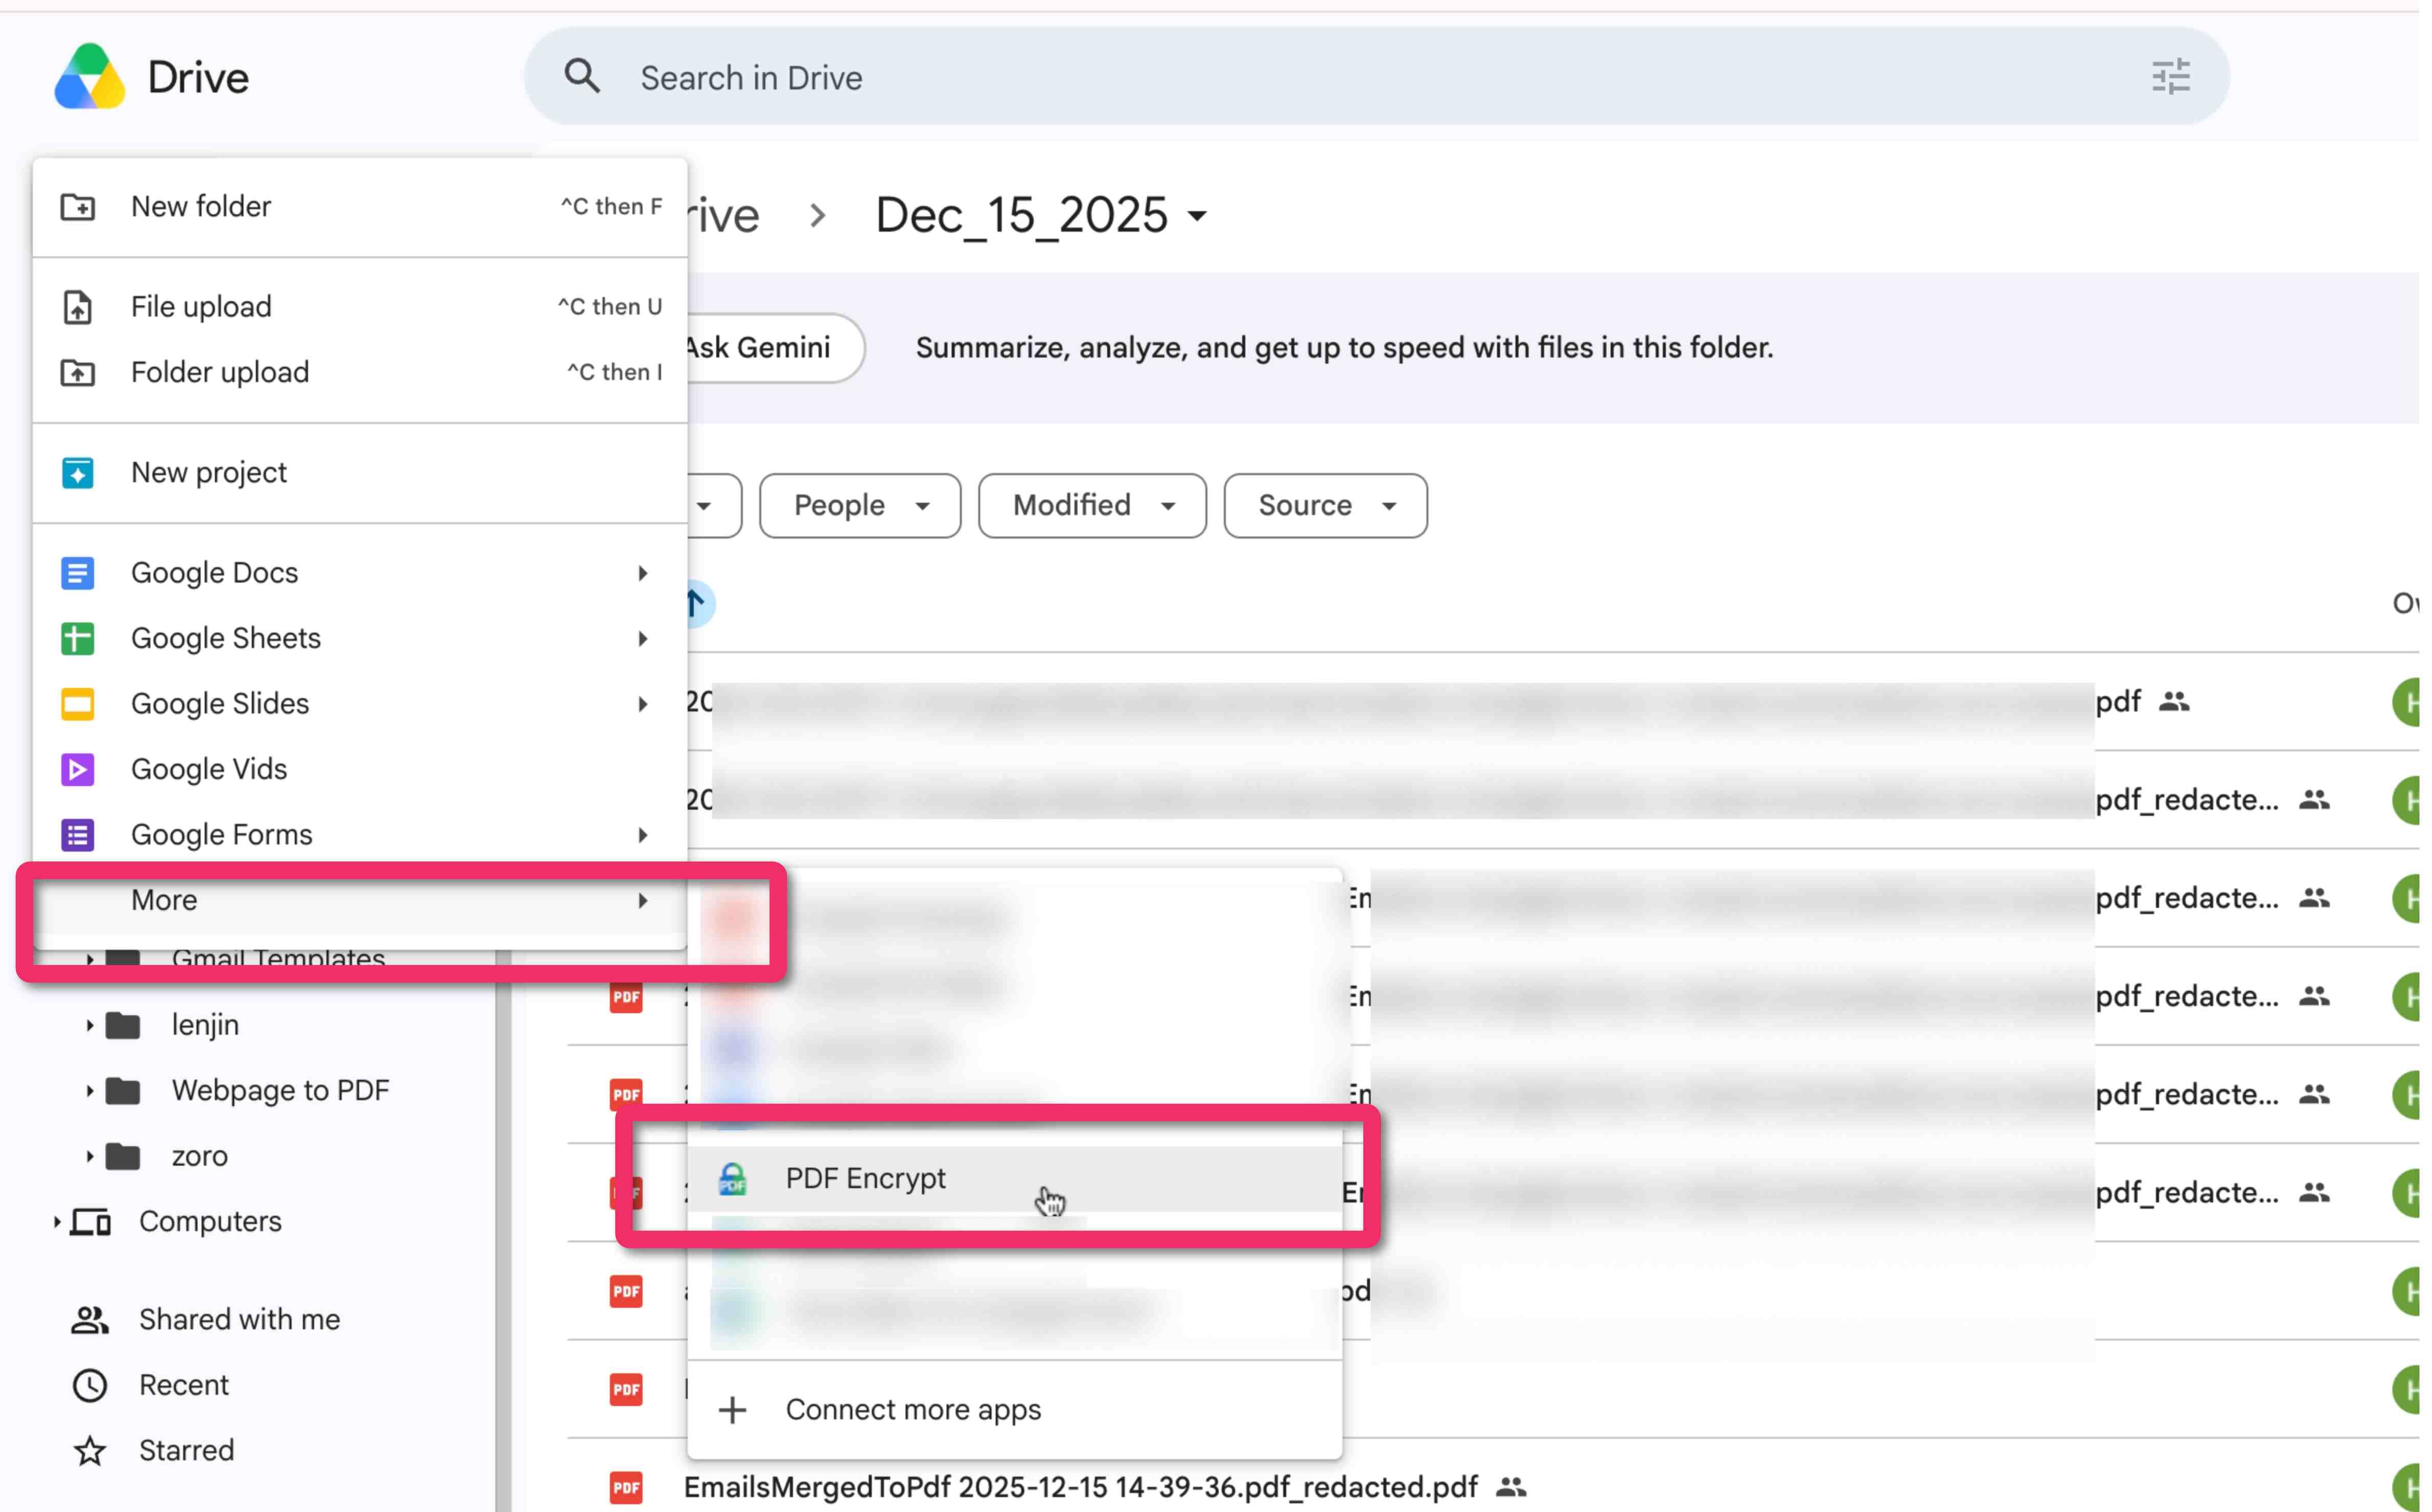Expand the Google Slides submenu arrow
The width and height of the screenshot is (2432, 1512).
(643, 705)
